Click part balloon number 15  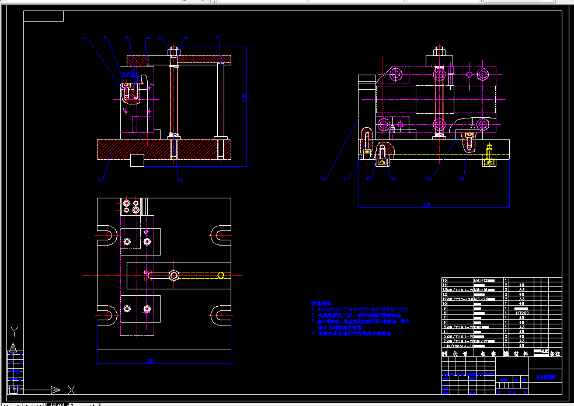coord(461,179)
